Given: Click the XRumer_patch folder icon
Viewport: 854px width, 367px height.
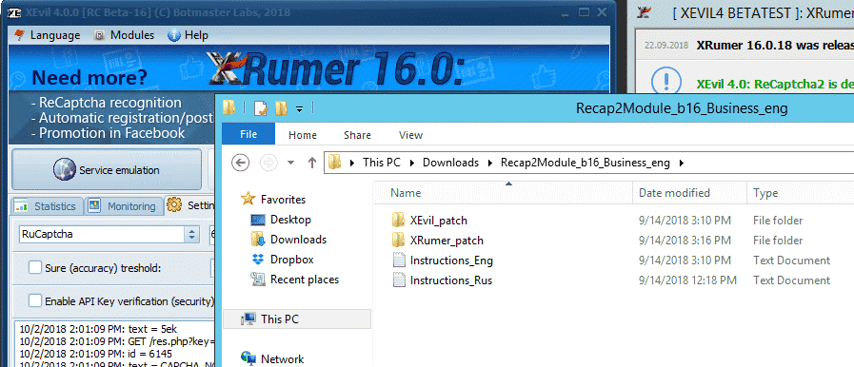Looking at the screenshot, I should point(399,240).
